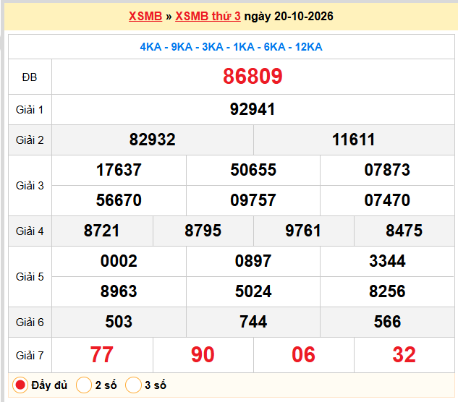The width and height of the screenshot is (458, 402).
Task: Click the Giải 4 number 8795
Action: (203, 231)
